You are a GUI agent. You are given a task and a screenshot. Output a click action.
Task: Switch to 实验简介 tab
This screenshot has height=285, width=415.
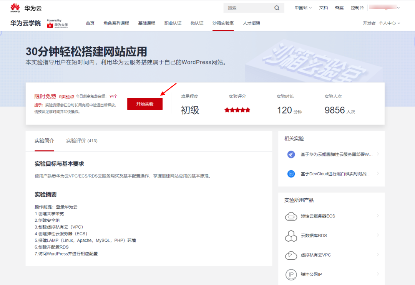[x=45, y=141]
